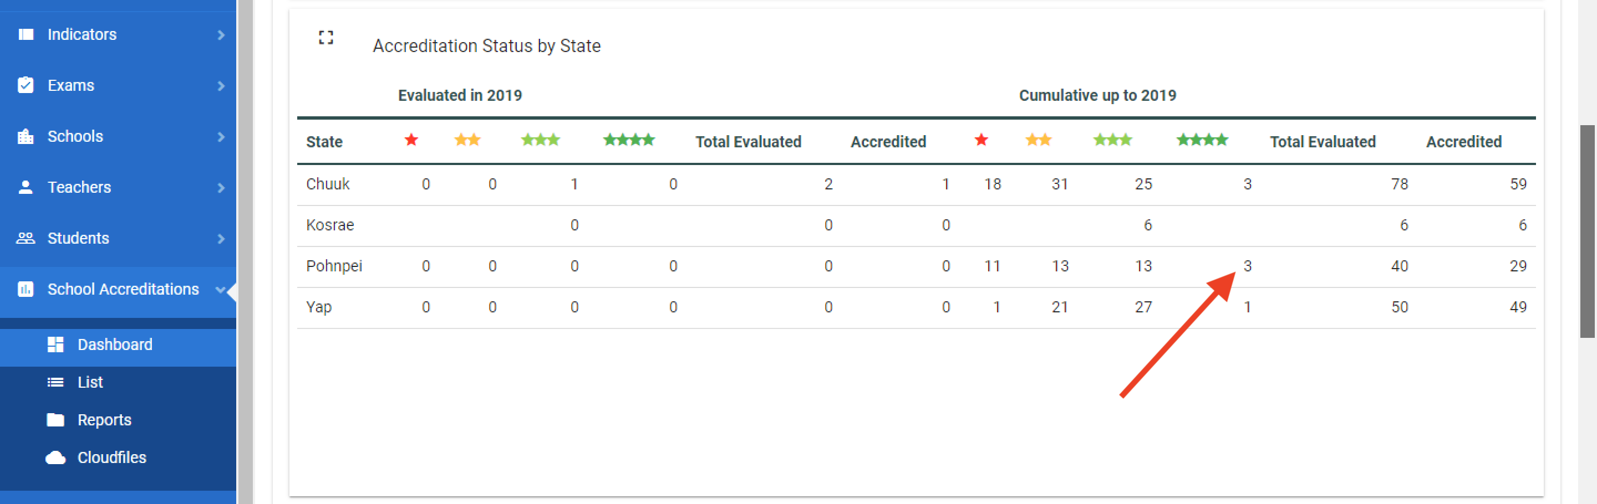Click the School Accreditations chart icon

tap(26, 289)
